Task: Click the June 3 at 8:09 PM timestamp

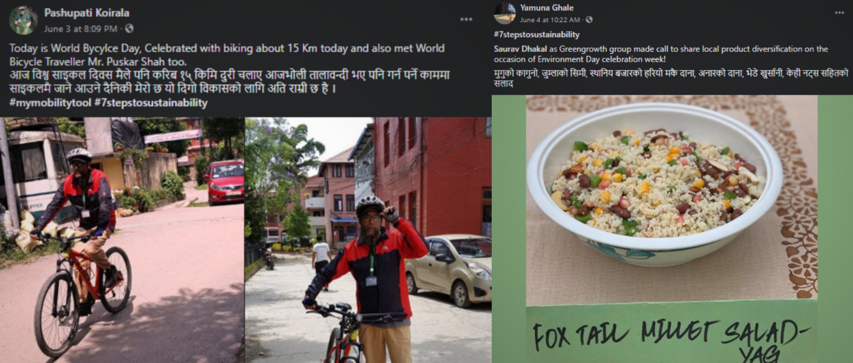Action: click(x=80, y=28)
